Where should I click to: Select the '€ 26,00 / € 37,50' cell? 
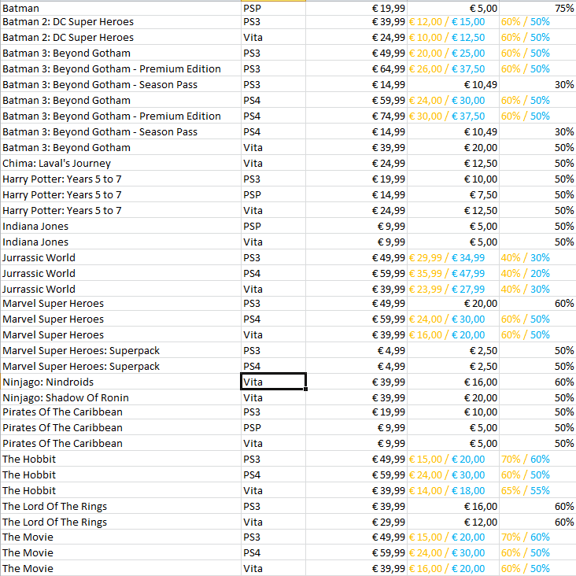pos(453,68)
